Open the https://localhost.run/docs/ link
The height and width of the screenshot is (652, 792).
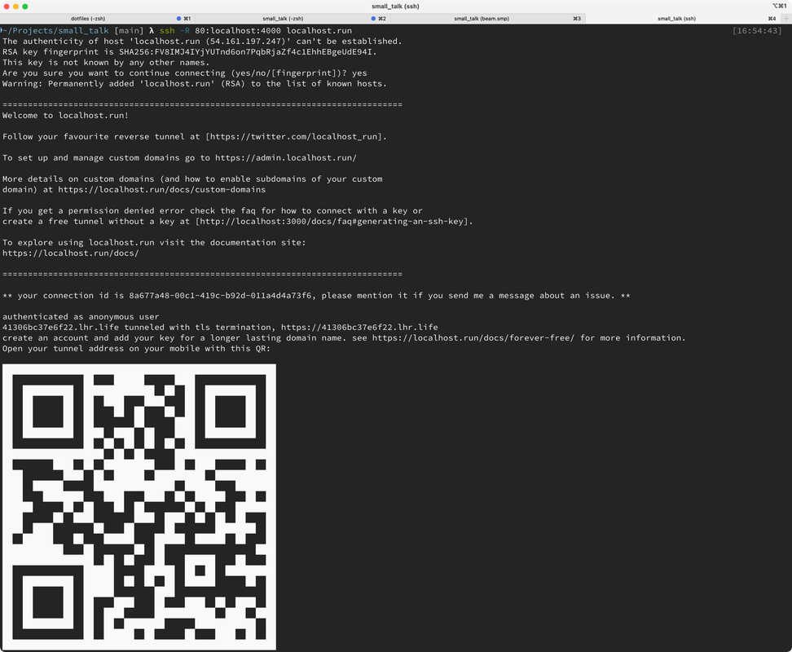point(71,253)
